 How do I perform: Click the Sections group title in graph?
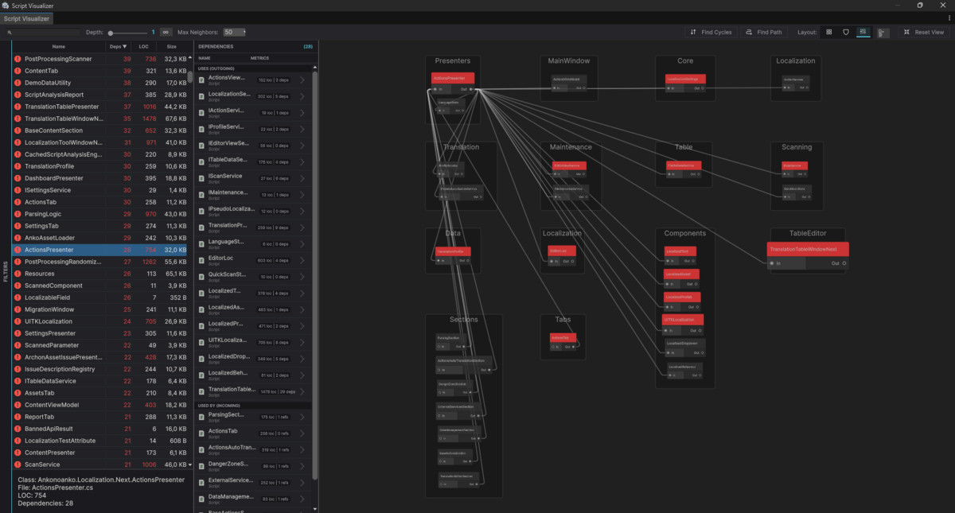pos(464,320)
